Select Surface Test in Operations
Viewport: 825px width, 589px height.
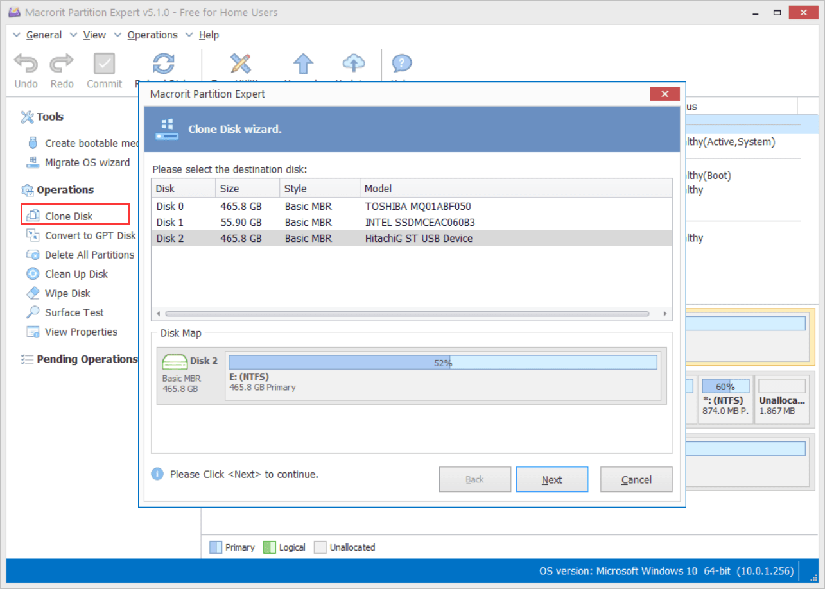click(74, 312)
